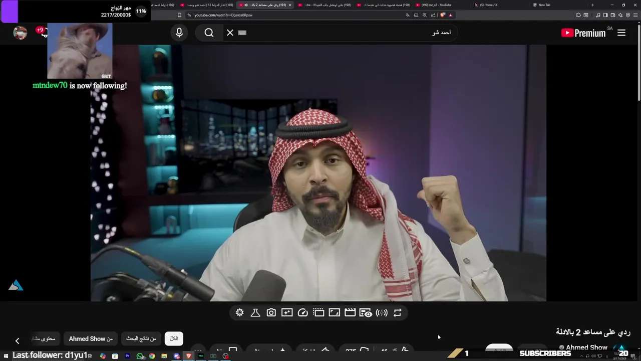This screenshot has height=361, width=641.
Task: Click the flask experiments icon in the video toolbar
Action: [255, 313]
